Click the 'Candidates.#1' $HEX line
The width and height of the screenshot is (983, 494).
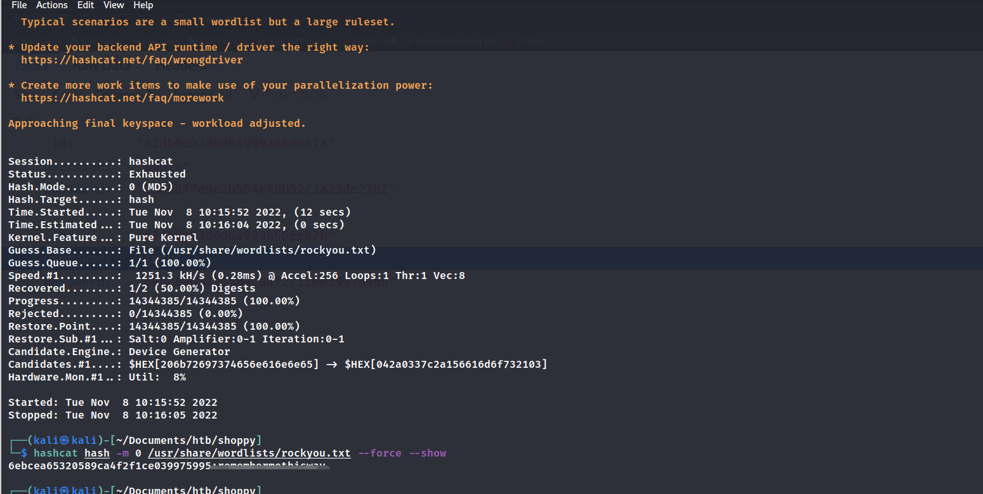[278, 365]
